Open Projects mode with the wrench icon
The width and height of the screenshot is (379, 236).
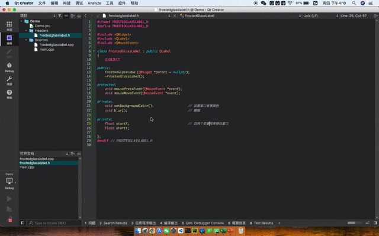tap(9, 80)
